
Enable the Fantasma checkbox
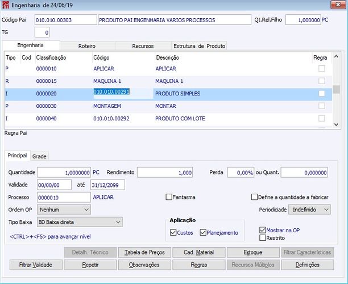coord(169,197)
